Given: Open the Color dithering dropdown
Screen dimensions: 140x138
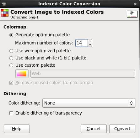Looking at the screenshot, I should 89,103.
